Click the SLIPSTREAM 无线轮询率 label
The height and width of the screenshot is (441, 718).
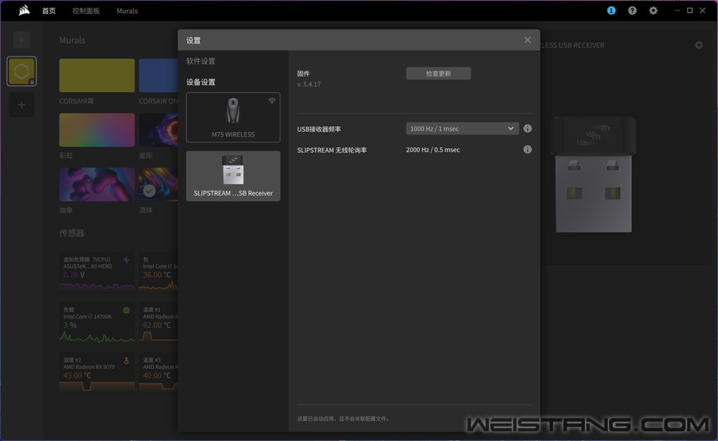(x=332, y=150)
